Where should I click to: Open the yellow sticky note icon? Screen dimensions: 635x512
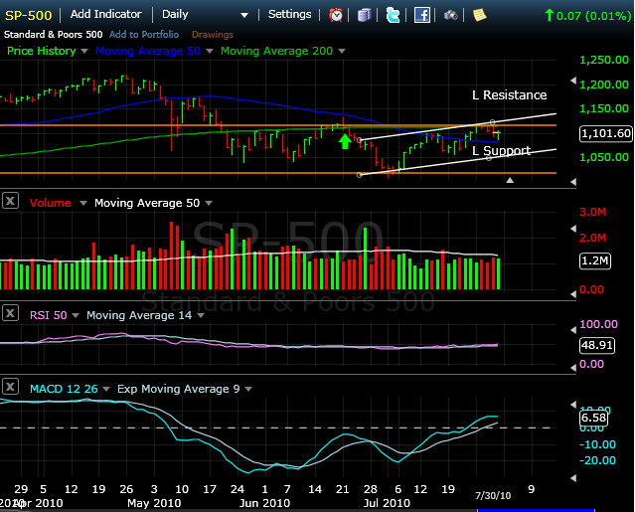479,15
